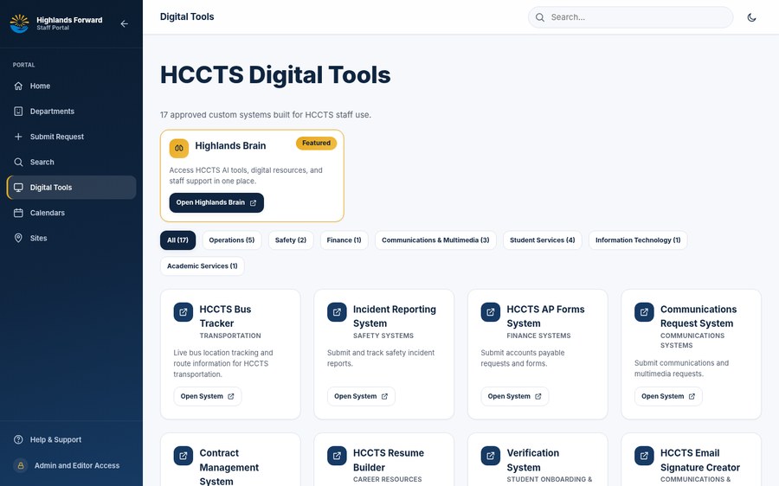Click the Digital Tools header breadcrumb text
This screenshot has height=486, width=779.
click(x=187, y=17)
